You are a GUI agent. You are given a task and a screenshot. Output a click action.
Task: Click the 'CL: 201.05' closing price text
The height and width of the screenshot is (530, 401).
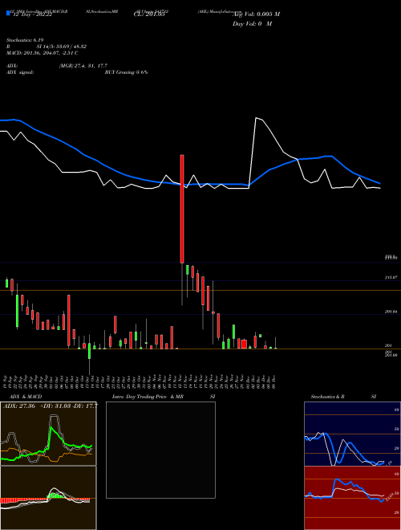149,14
